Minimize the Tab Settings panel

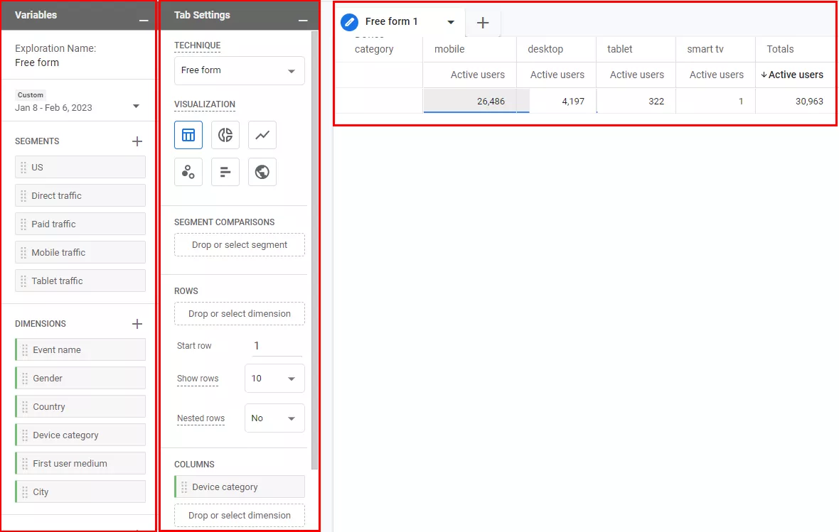(x=303, y=20)
